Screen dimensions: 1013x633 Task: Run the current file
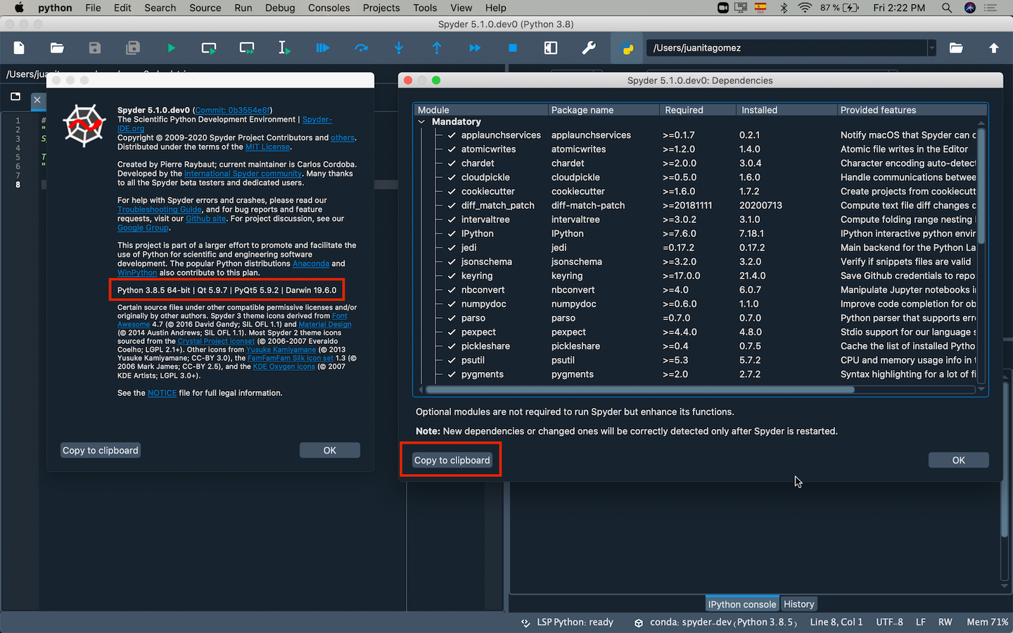tap(171, 48)
